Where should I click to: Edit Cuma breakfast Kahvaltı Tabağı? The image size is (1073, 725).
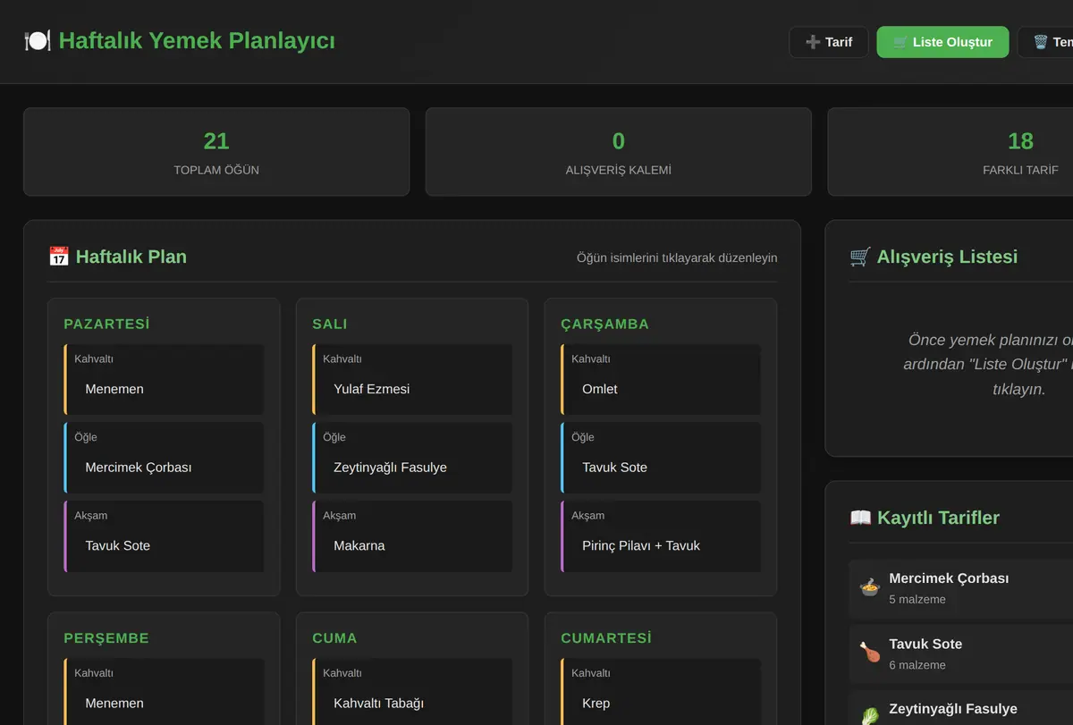tap(413, 704)
